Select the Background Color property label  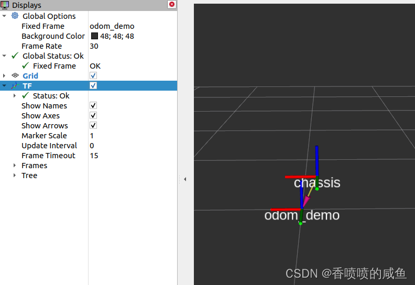click(x=53, y=36)
